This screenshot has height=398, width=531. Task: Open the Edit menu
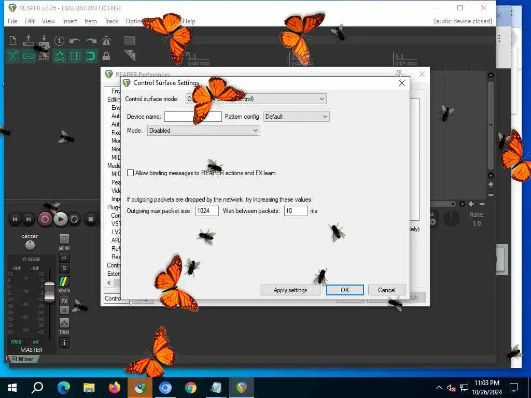point(30,21)
